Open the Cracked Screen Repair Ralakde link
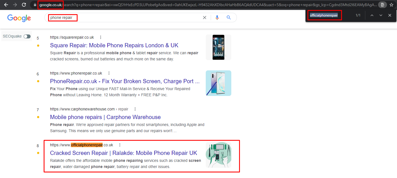 pyautogui.click(x=123, y=153)
